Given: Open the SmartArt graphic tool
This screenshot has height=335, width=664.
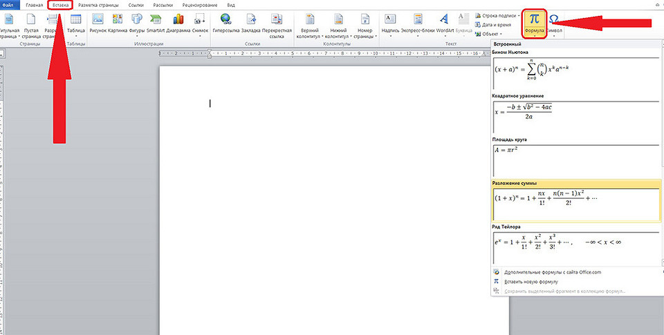Looking at the screenshot, I should 155,22.
